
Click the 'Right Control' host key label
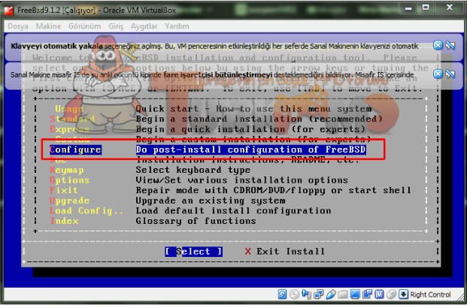tap(430, 294)
